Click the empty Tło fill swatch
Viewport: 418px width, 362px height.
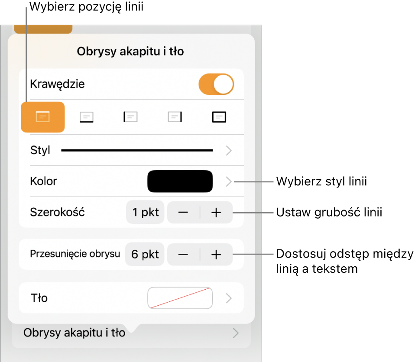180,298
